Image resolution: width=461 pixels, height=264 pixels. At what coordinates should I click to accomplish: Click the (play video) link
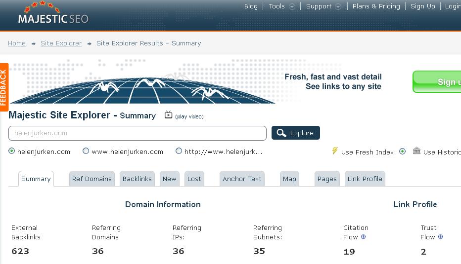pos(189,116)
